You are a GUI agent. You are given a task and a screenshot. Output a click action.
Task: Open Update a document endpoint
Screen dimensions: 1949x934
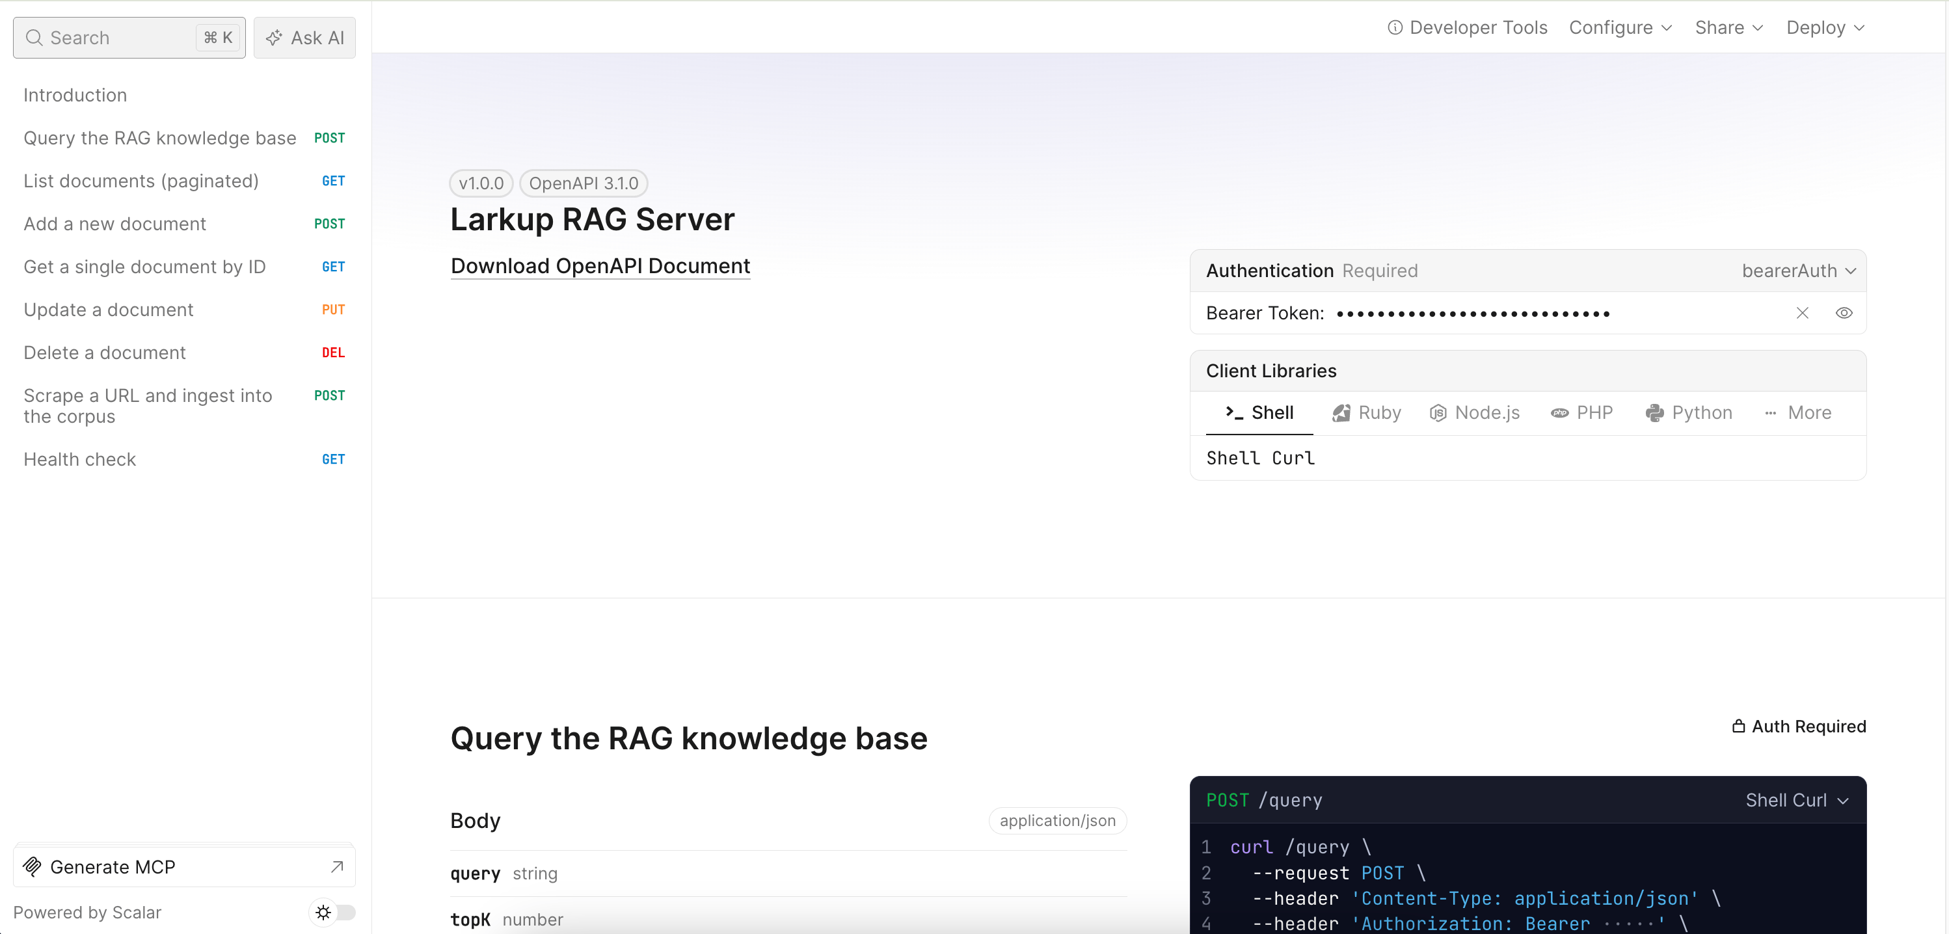click(x=184, y=310)
